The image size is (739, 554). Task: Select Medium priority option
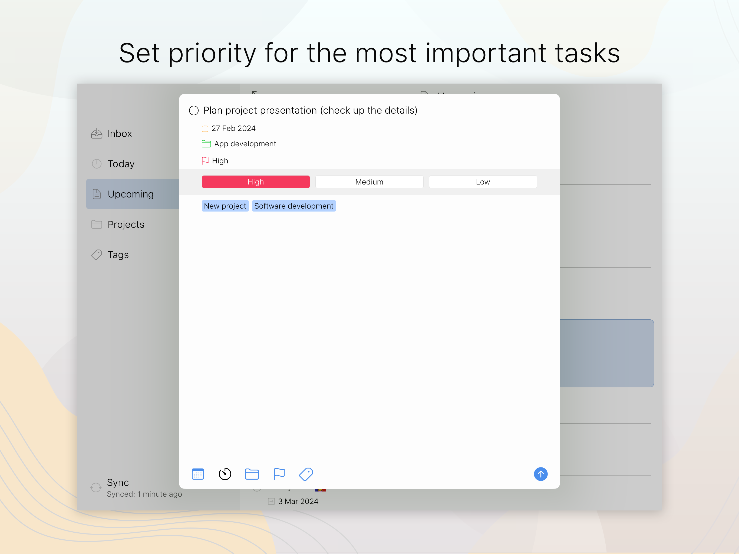pos(369,182)
